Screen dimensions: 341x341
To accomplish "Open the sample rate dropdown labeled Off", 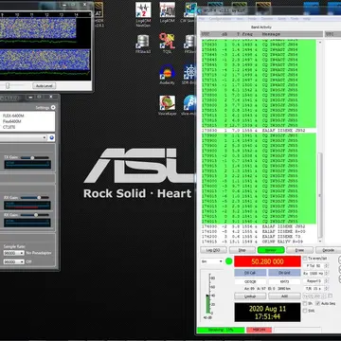I will pyautogui.click(x=14, y=261).
